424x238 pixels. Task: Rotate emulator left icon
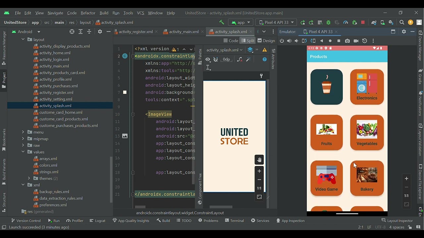[304, 41]
